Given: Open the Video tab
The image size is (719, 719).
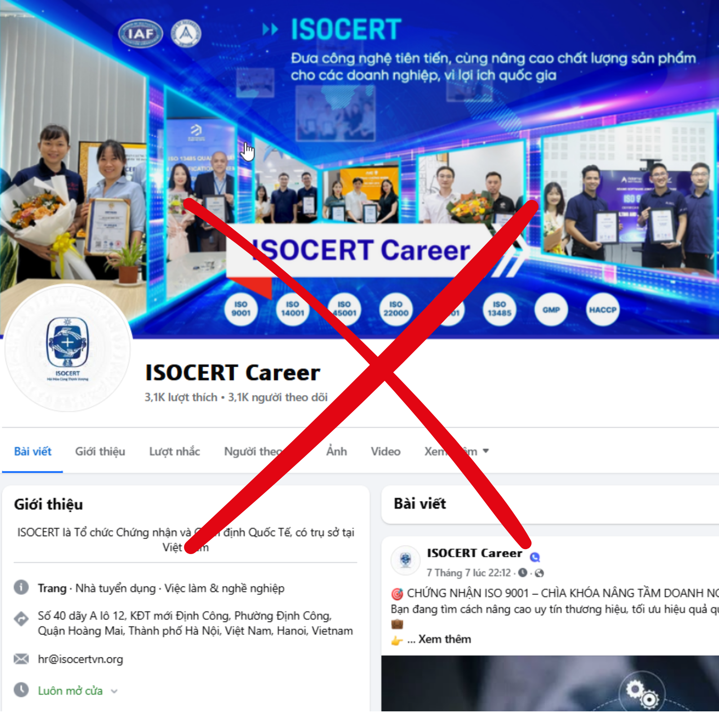Looking at the screenshot, I should point(386,451).
